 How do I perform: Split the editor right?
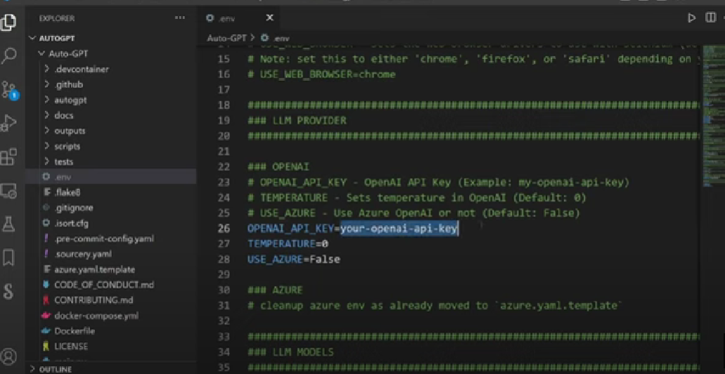point(711,18)
